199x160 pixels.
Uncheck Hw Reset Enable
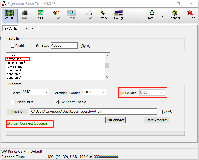pyautogui.click(x=57, y=102)
